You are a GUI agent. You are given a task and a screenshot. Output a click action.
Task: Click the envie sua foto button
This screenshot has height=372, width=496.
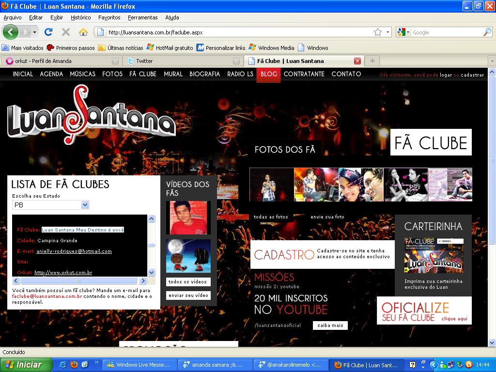[327, 217]
